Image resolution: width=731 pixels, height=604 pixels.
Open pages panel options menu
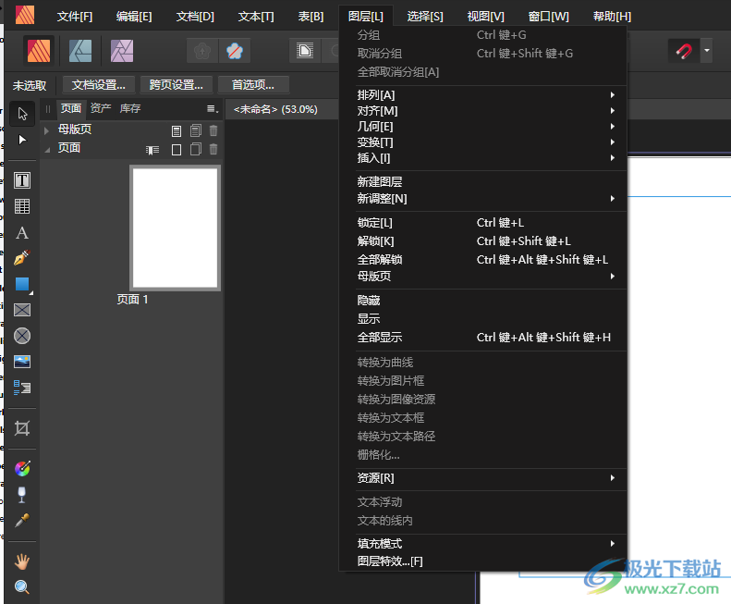tap(213, 109)
